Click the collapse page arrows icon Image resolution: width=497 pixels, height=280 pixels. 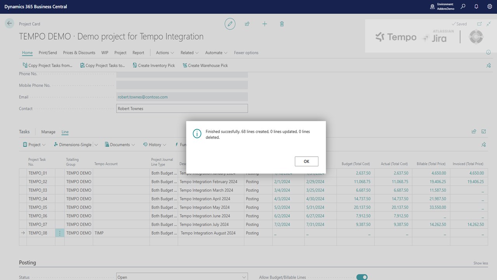[488, 24]
